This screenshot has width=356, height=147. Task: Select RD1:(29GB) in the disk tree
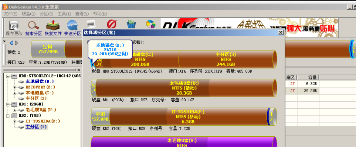pyautogui.click(x=31, y=104)
